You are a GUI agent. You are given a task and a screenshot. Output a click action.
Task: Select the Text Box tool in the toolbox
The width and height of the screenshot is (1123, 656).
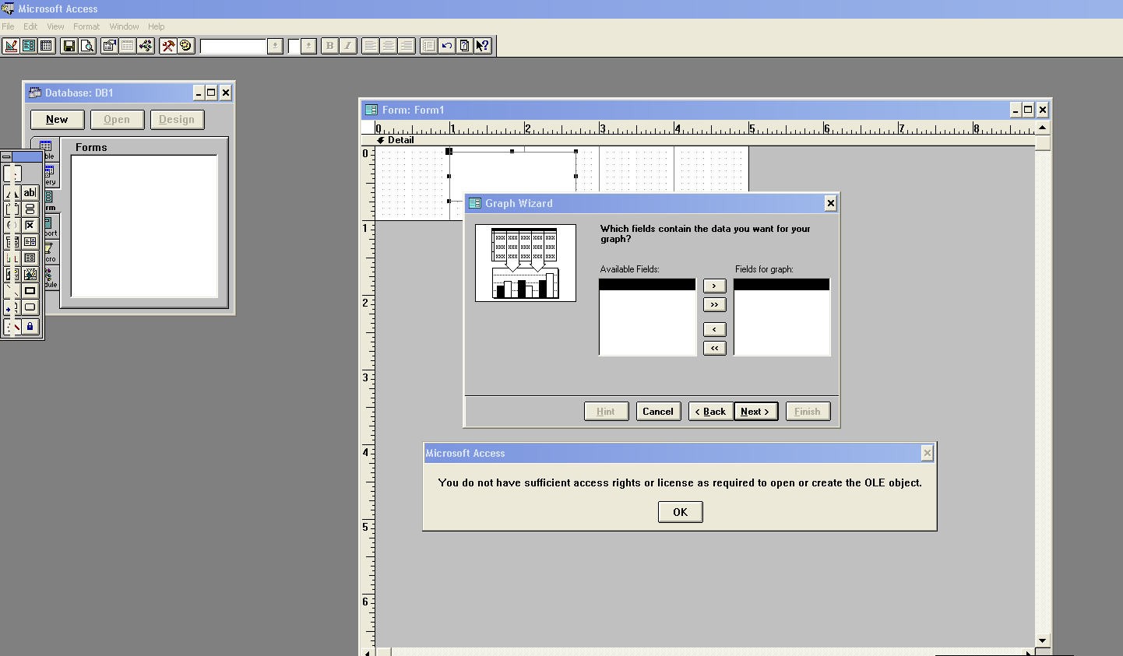coord(30,192)
